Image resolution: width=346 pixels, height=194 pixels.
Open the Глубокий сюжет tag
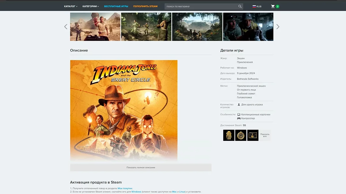pos(246,93)
